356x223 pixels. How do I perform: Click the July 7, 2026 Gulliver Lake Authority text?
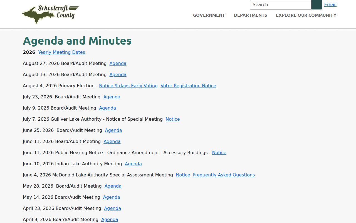[93, 119]
